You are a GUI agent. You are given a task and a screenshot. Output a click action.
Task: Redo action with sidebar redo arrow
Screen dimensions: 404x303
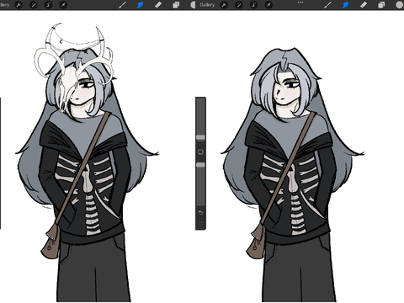coord(200,224)
